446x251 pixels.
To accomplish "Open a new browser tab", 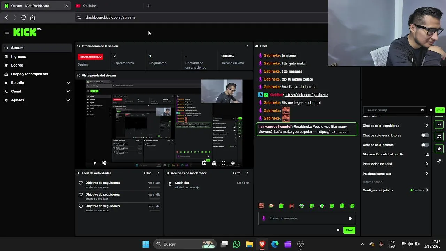I will [149, 6].
